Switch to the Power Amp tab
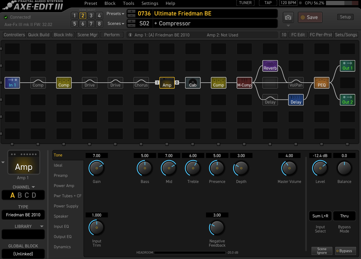Image resolution: width=361 pixels, height=259 pixels. (x=64, y=186)
